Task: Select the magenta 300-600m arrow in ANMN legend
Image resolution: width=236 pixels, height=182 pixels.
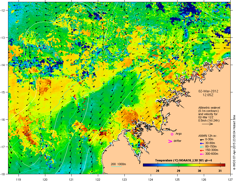Action: [202, 154]
